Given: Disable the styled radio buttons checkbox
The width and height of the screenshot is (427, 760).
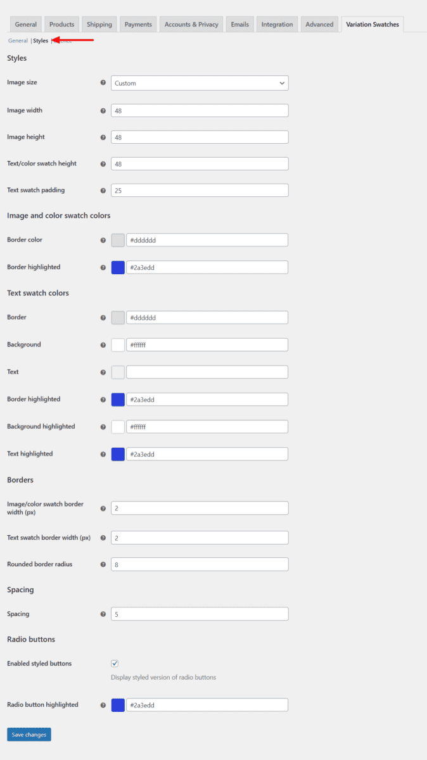Looking at the screenshot, I should click(x=115, y=663).
